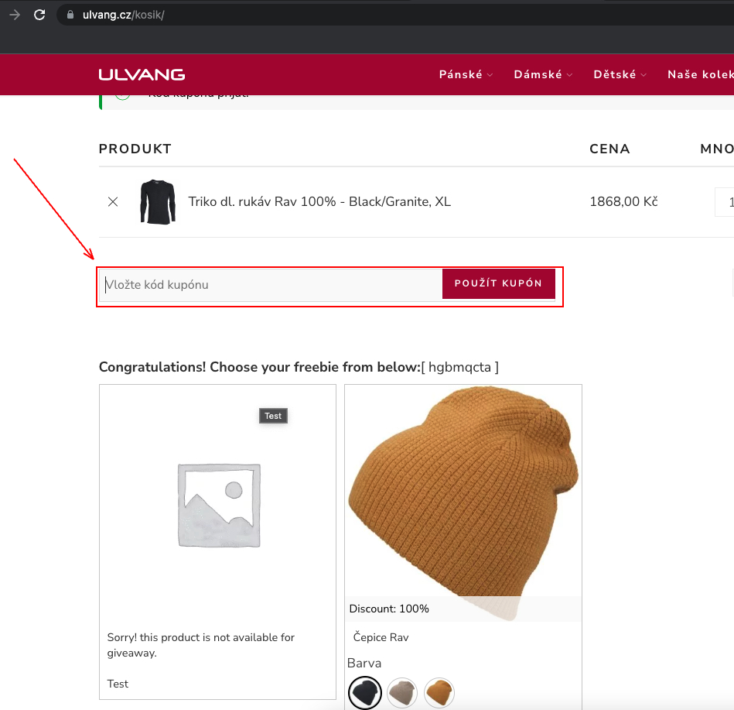Expand the Dámské menu dropdown
The image size is (734, 710).
point(543,74)
